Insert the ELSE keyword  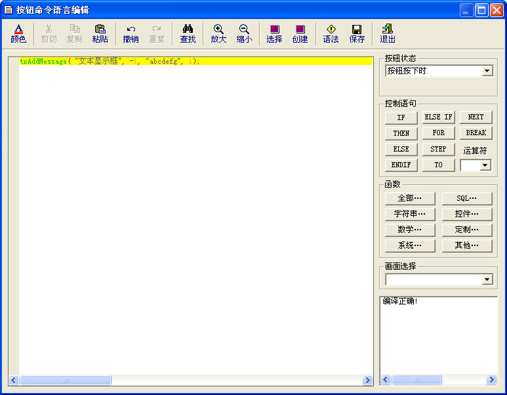click(x=401, y=149)
